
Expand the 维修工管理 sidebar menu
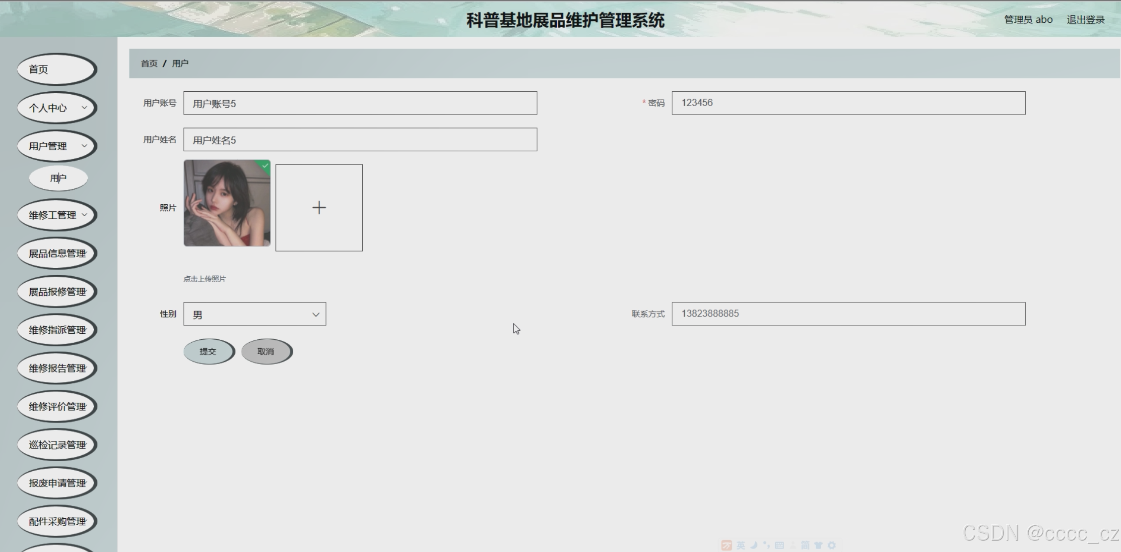pos(57,215)
